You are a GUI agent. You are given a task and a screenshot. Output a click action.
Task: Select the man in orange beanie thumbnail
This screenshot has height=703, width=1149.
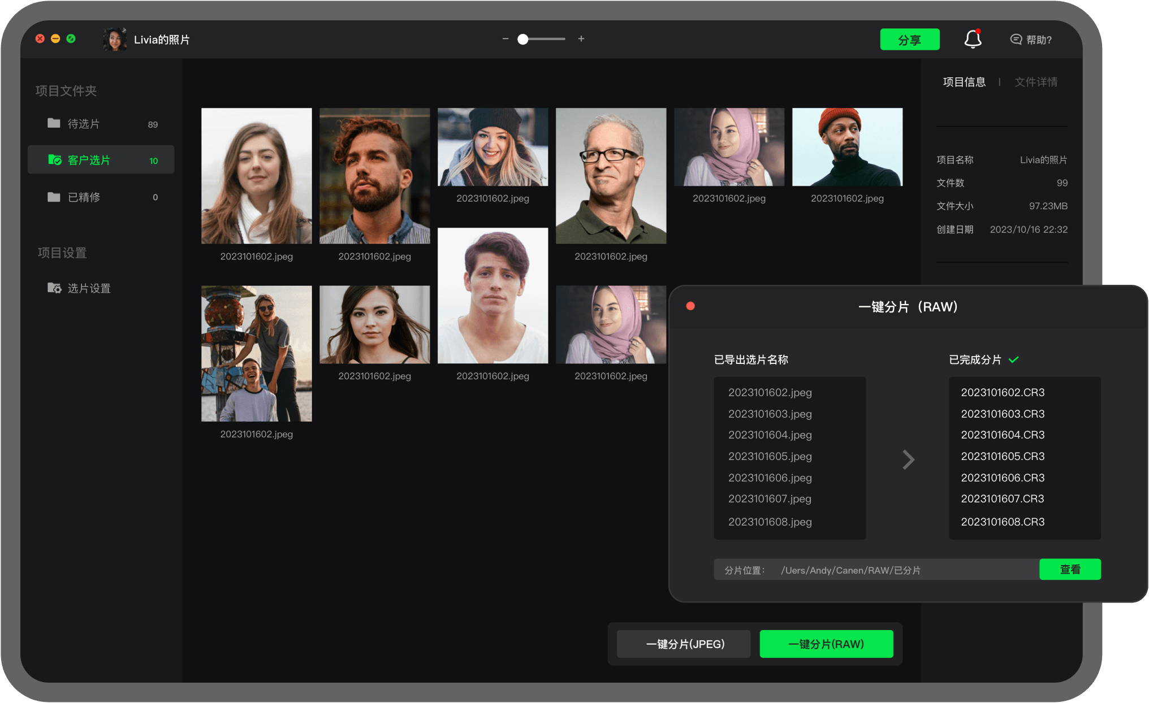coord(846,147)
